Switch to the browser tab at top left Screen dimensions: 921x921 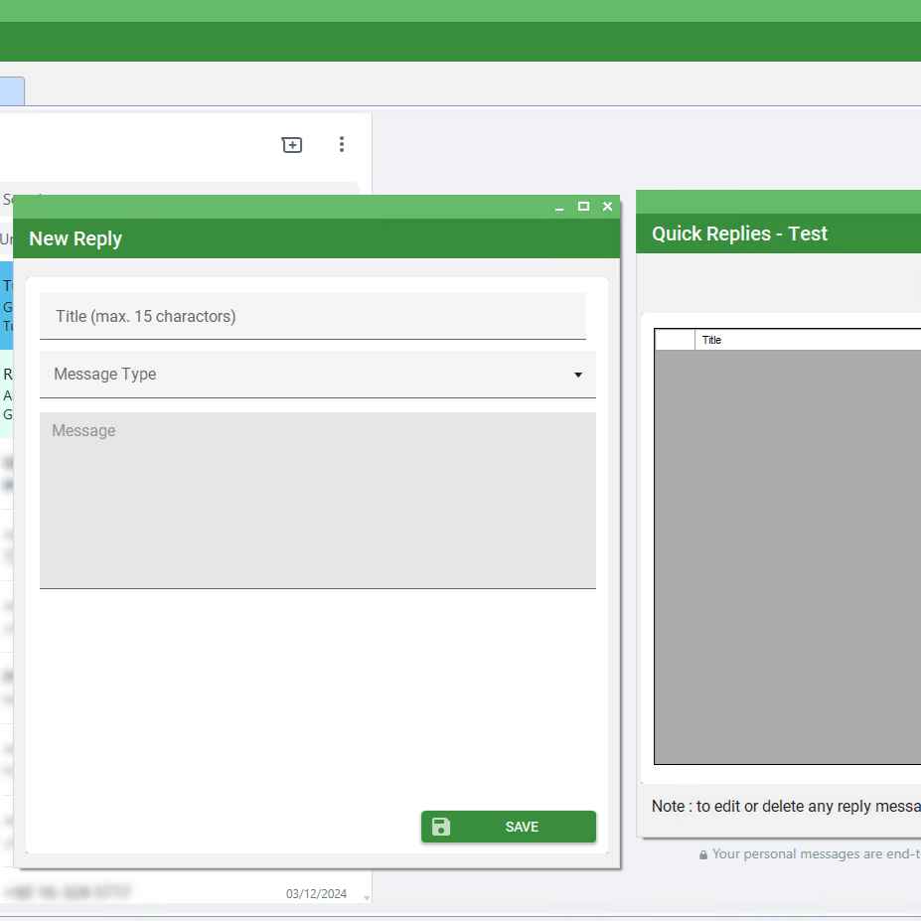point(11,90)
